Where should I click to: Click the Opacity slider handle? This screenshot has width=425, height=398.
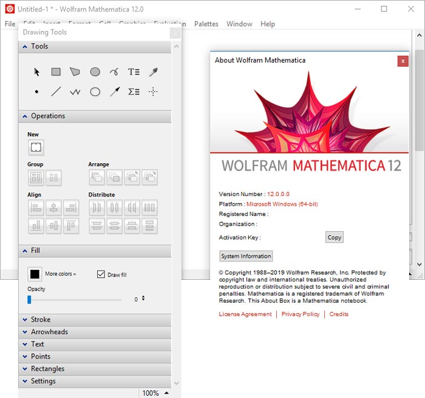click(29, 300)
